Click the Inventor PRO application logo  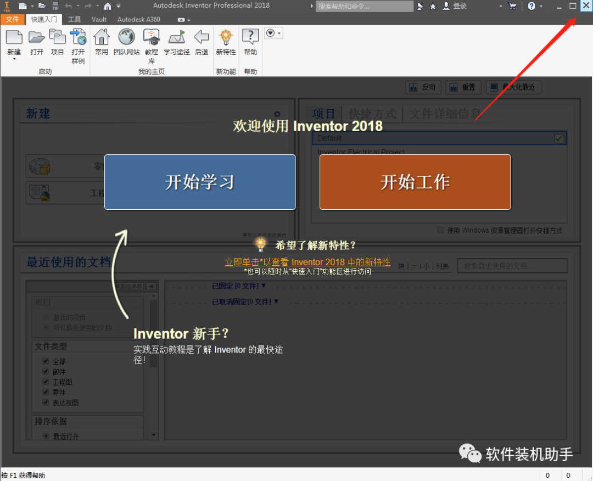[7, 6]
